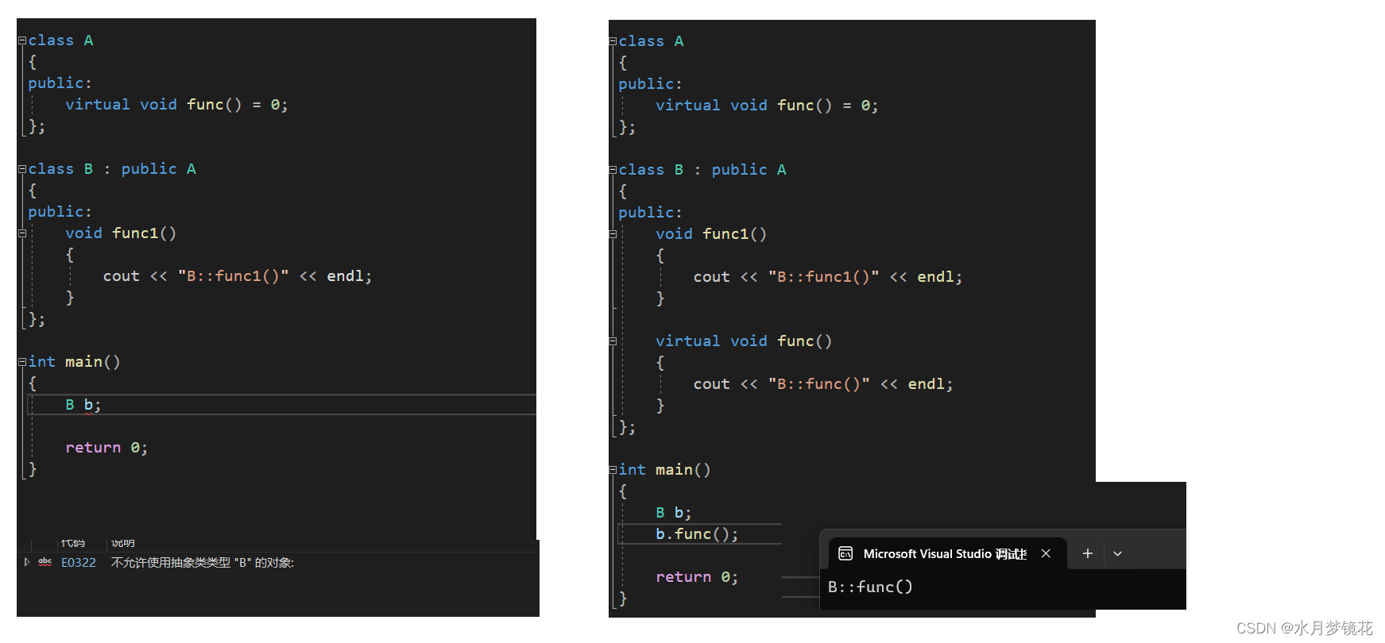1385x643 pixels.
Task: Click "int main()" in left panel
Action: (x=75, y=362)
